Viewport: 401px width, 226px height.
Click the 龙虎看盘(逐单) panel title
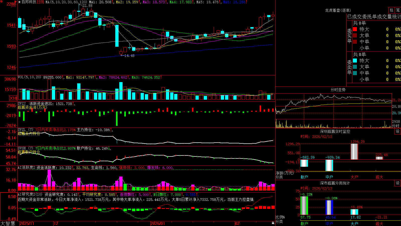coord(338,10)
